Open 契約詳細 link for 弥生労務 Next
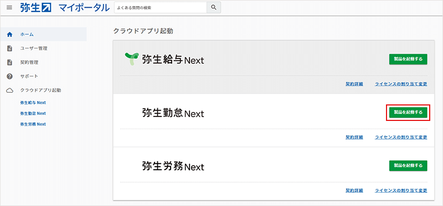The image size is (443, 206). (x=354, y=191)
